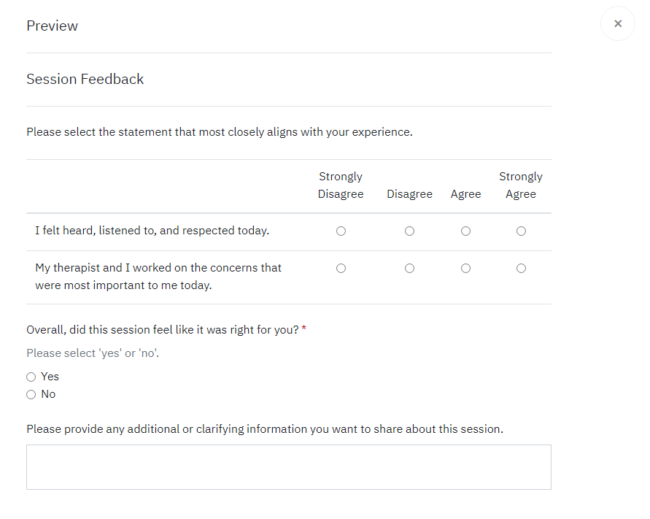Click the 'Session Feedback' form title
The image size is (650, 519).
(85, 80)
